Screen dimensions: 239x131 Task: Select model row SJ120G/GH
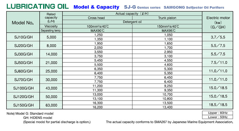tap(23, 97)
